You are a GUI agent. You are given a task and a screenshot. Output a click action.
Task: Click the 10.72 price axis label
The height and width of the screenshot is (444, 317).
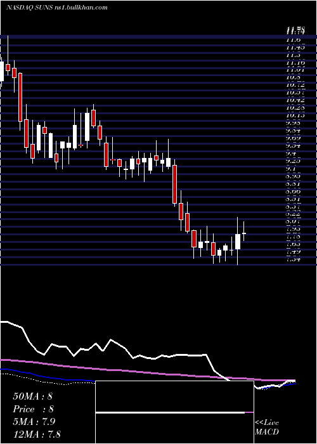click(x=295, y=85)
